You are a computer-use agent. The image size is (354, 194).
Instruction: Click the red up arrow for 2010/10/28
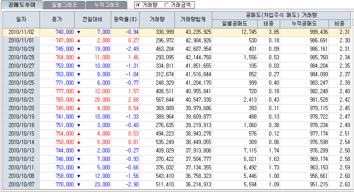pos(79,57)
